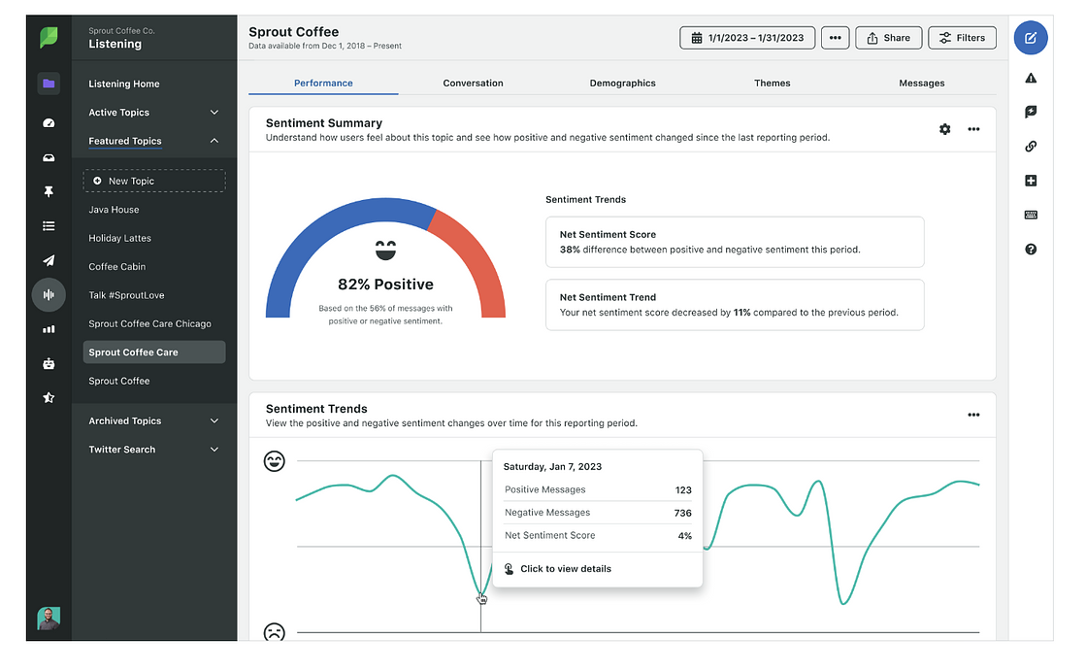Open the inbox tray icon
1086x671 pixels.
(x=49, y=157)
